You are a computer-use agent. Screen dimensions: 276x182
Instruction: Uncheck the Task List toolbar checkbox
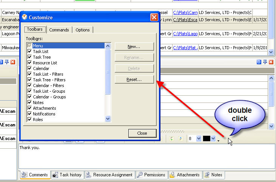[29, 51]
